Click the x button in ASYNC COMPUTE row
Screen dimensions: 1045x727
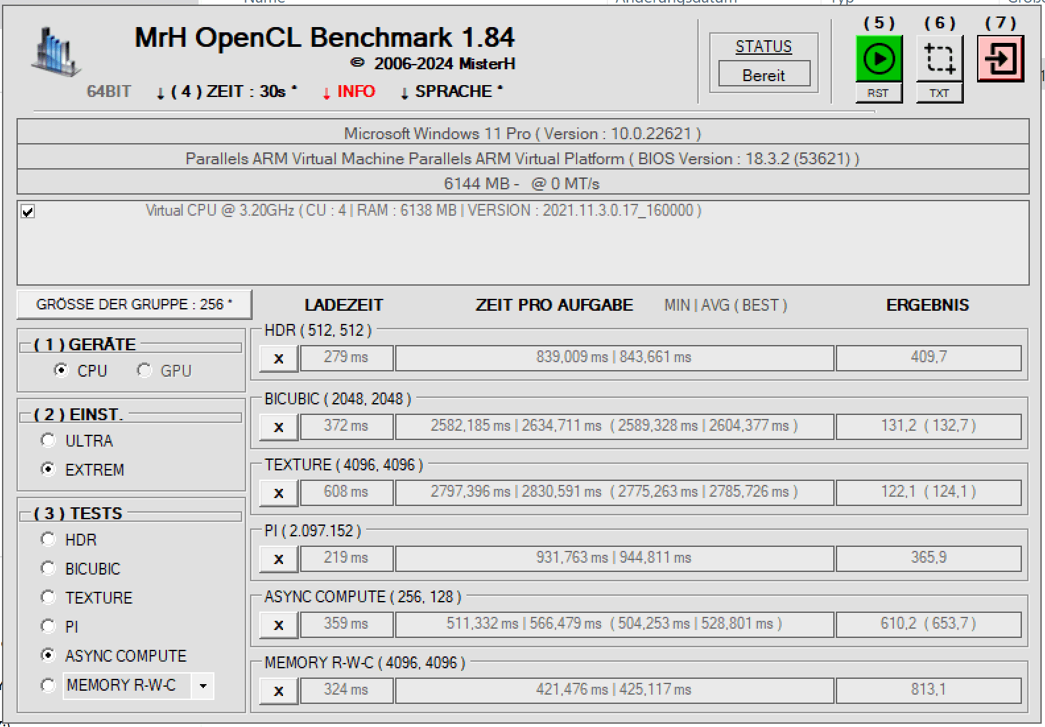coord(278,625)
